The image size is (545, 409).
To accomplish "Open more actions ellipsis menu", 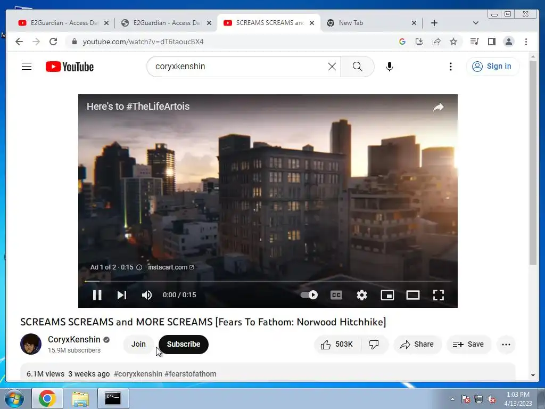I will pyautogui.click(x=506, y=345).
